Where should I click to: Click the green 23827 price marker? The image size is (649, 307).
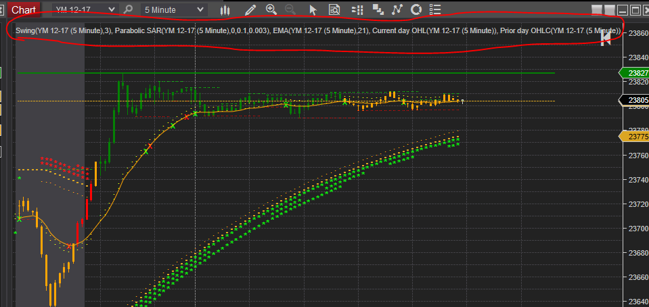click(x=633, y=73)
